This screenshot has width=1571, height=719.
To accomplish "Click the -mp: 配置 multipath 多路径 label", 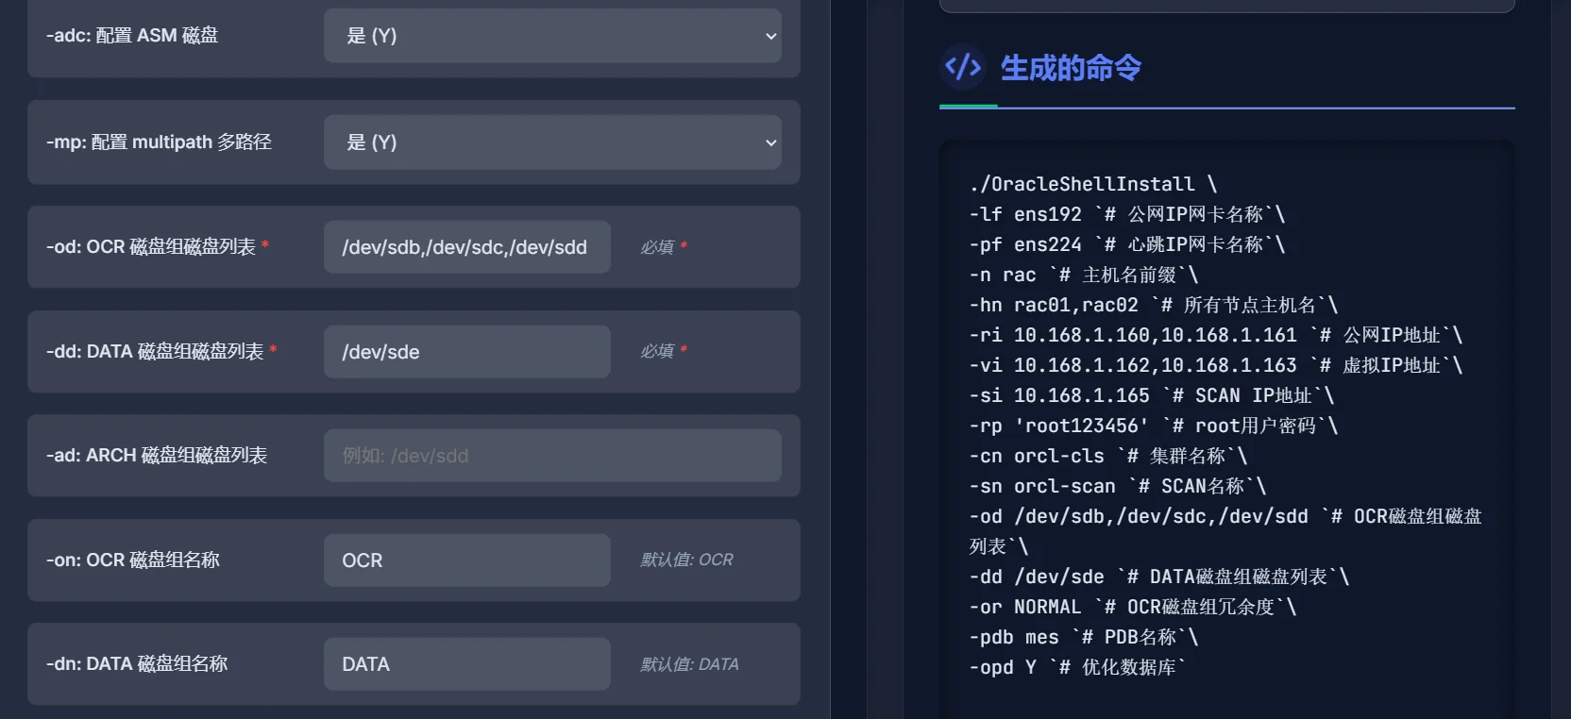I will 159,142.
